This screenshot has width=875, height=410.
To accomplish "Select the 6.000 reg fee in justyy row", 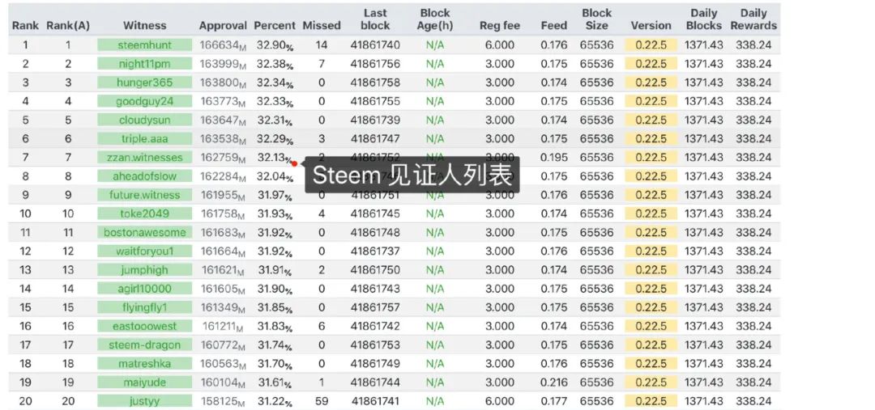I will pyautogui.click(x=499, y=401).
